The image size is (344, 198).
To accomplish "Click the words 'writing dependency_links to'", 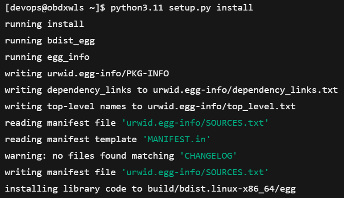I will (73, 90).
